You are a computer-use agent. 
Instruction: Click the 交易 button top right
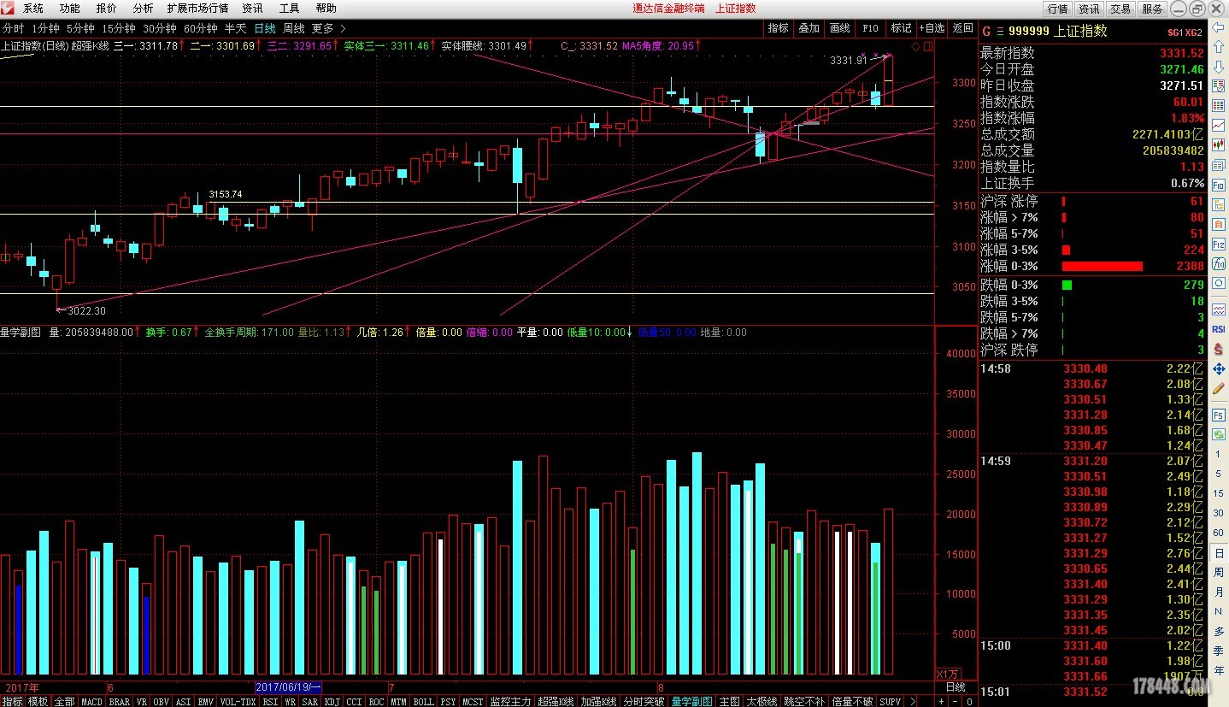[x=1120, y=9]
